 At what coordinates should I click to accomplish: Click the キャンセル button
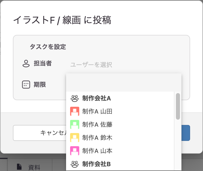(40, 133)
